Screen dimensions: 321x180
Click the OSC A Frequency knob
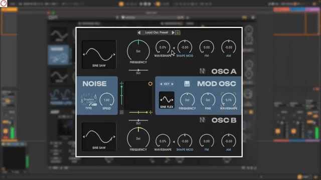point(138,51)
